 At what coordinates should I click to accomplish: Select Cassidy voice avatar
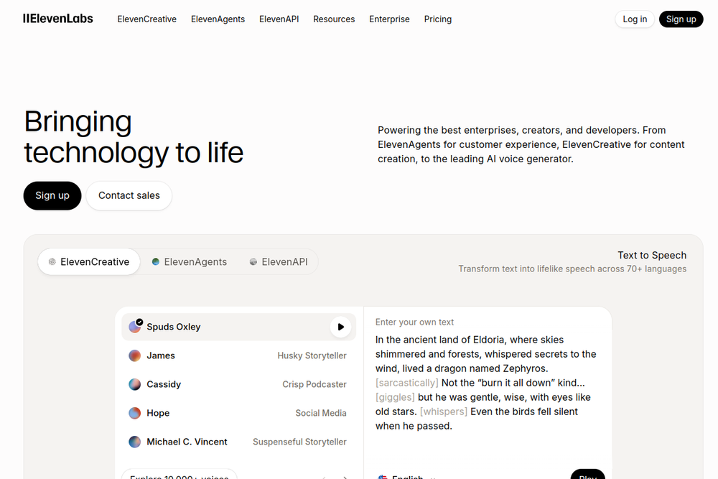tap(135, 385)
